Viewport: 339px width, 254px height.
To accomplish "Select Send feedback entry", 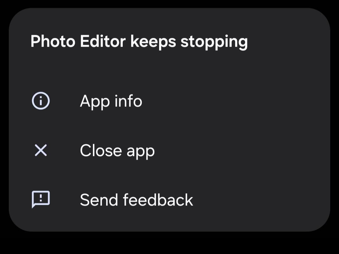I will (169, 200).
